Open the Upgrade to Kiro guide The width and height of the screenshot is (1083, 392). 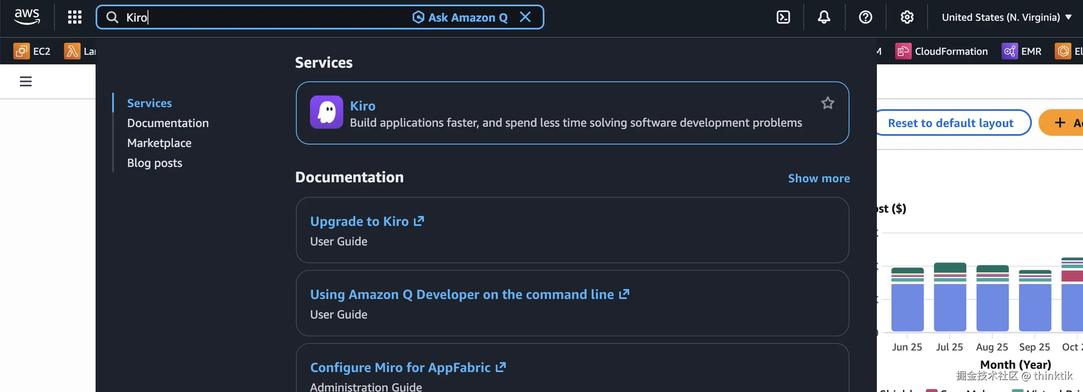click(359, 221)
